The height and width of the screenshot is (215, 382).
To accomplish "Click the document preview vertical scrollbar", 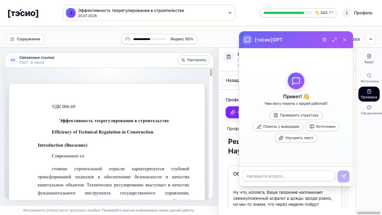I will point(211,73).
